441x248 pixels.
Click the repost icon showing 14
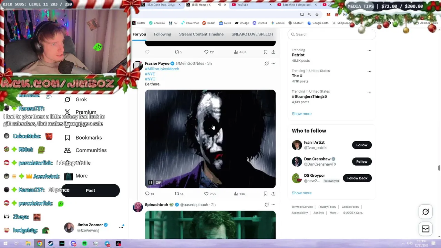point(177,194)
